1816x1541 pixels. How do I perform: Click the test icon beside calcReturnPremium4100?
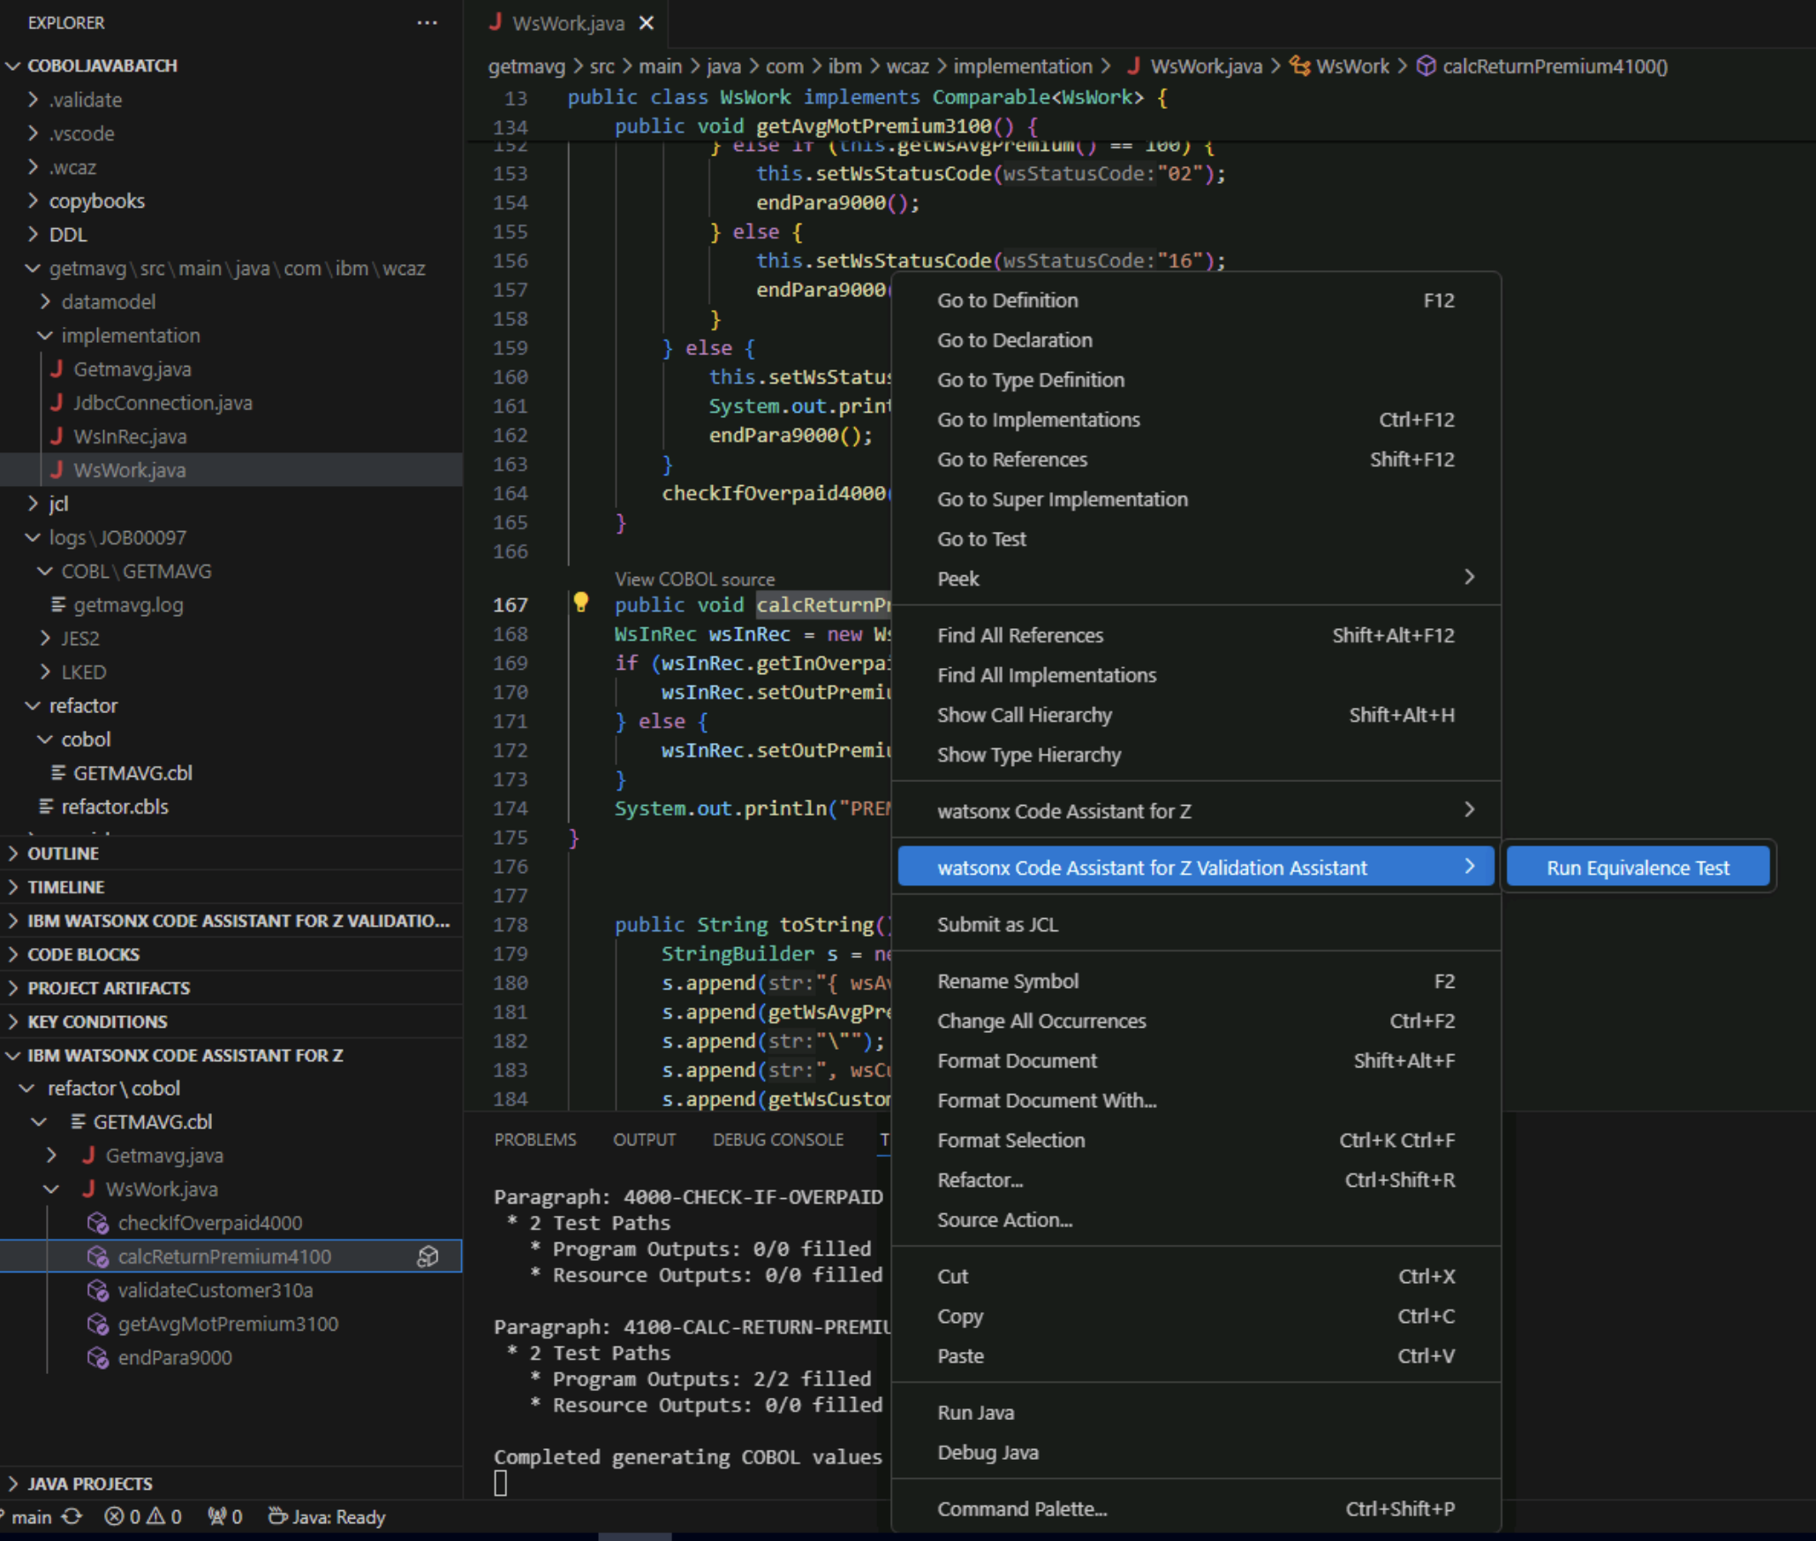tap(428, 1256)
